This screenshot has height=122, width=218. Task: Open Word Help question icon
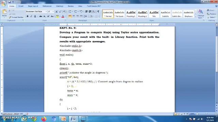point(216,6)
